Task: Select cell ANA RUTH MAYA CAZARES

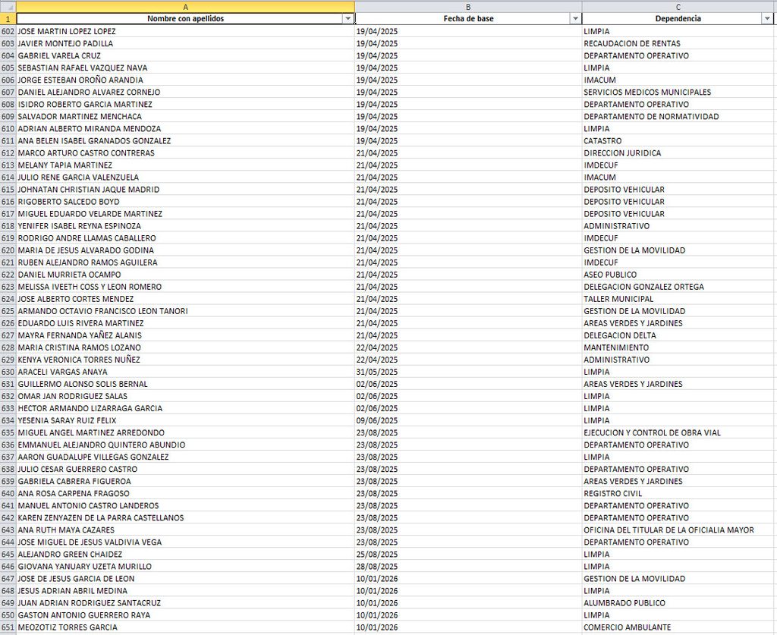Action: click(185, 530)
